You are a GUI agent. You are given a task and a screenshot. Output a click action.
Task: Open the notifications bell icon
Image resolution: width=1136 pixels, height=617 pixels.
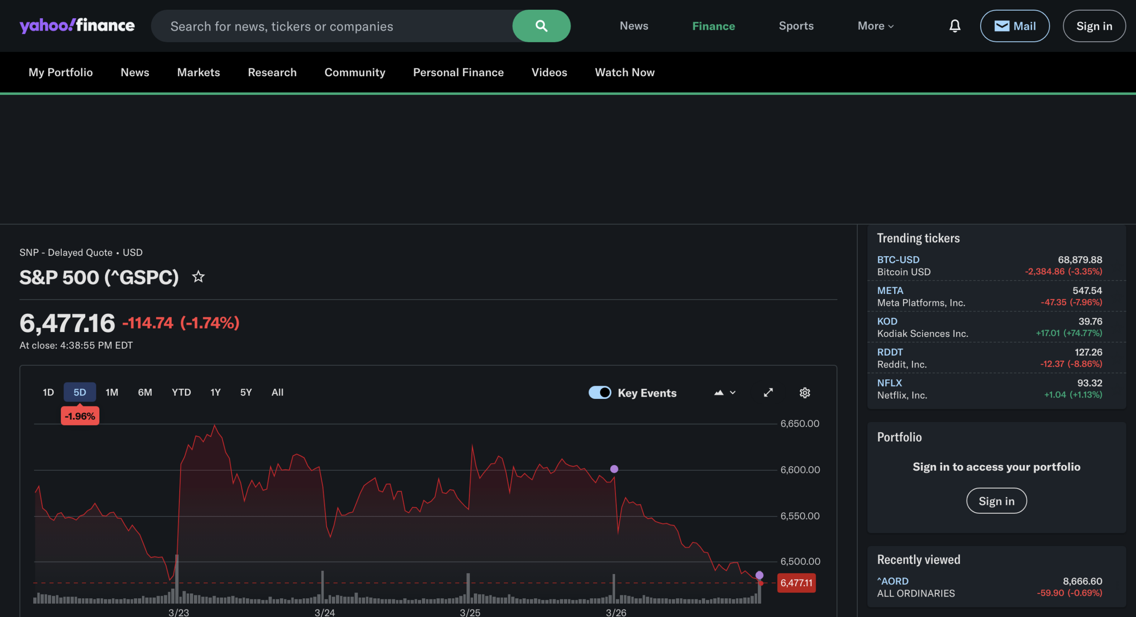[955, 26]
